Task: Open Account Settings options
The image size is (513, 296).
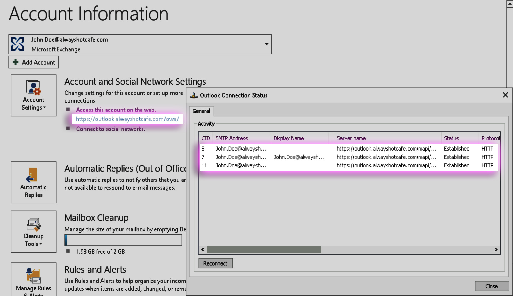Action: (x=33, y=95)
